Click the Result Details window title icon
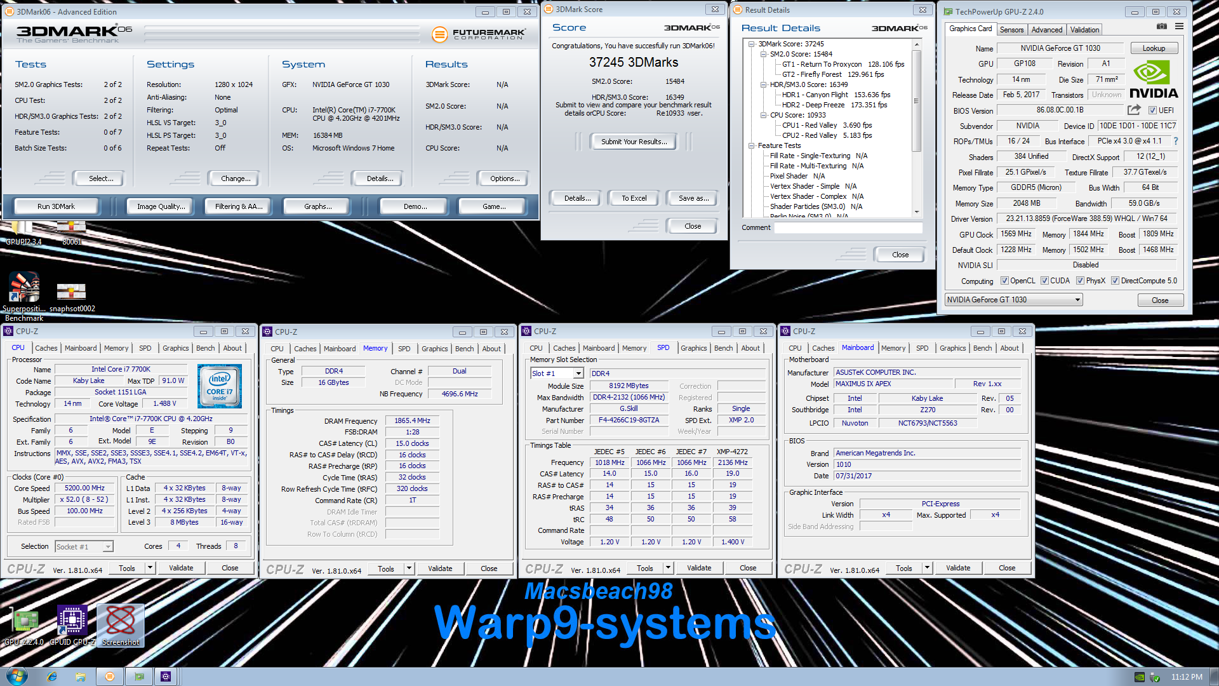This screenshot has height=686, width=1219. click(x=738, y=10)
